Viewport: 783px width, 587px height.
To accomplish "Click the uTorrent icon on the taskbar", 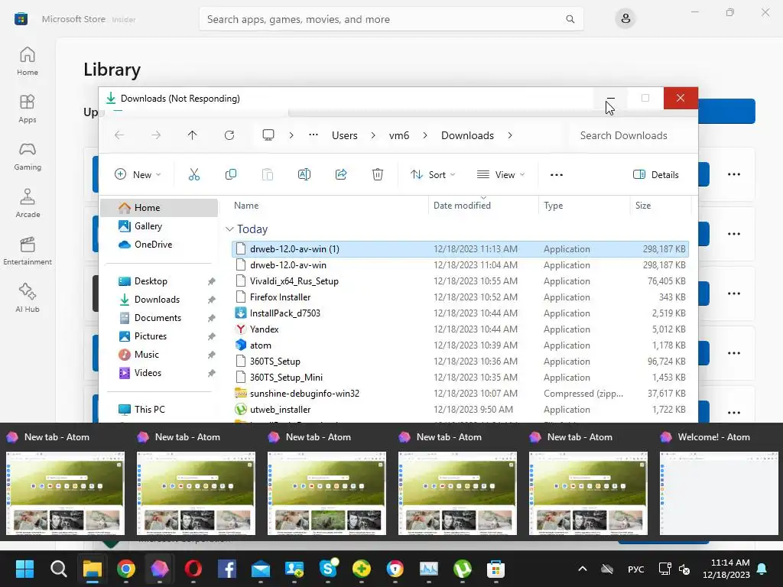I will pos(463,569).
